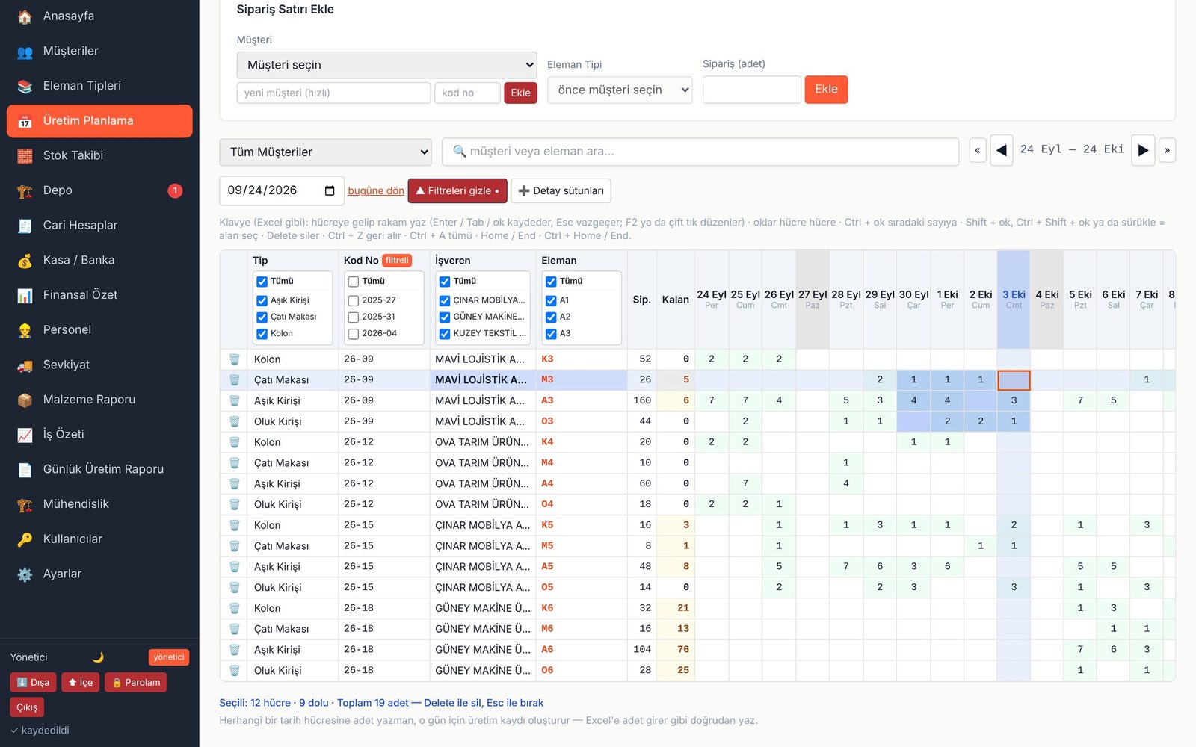The height and width of the screenshot is (747, 1196).
Task: Click the Stok Takibi brick icon
Action: pyautogui.click(x=25, y=156)
